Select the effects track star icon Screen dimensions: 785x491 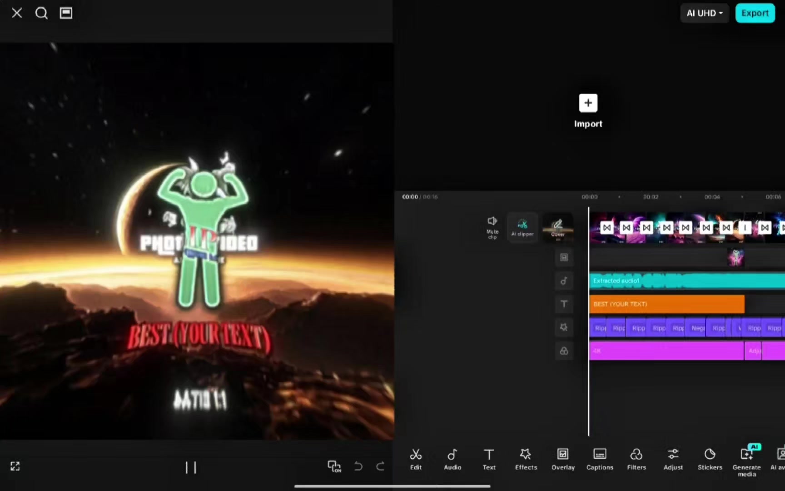(x=564, y=327)
